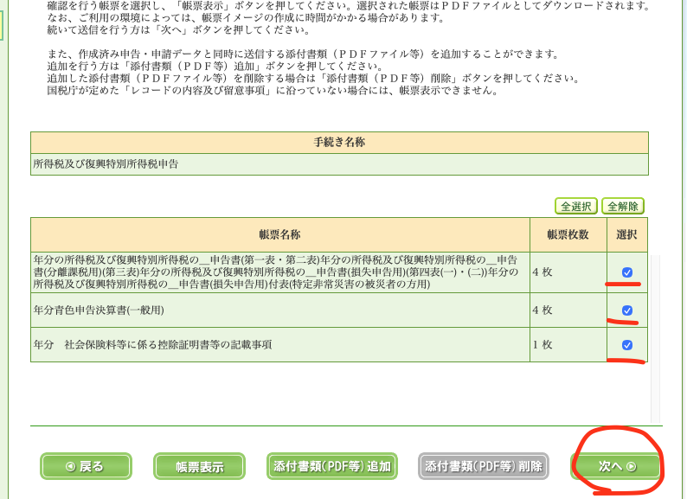
Task: Open the 帳票表示 form preview
Action: (x=199, y=466)
